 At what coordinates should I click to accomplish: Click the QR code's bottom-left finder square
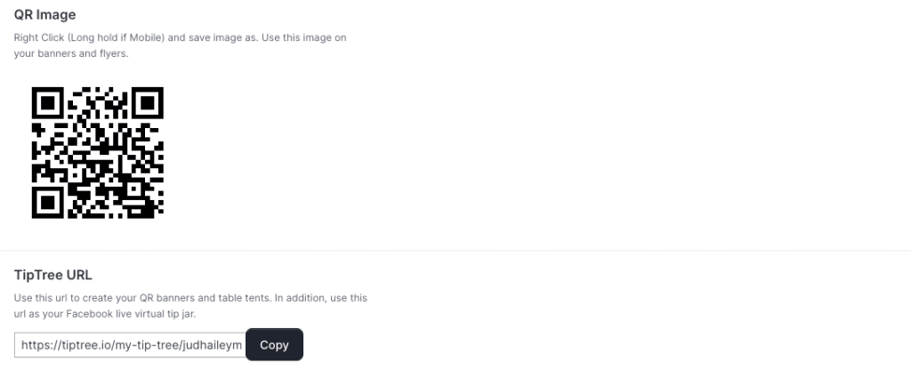point(47,203)
